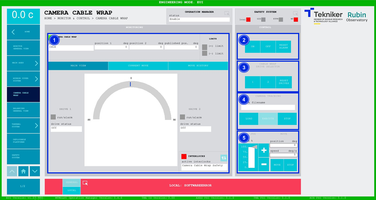This screenshot has width=376, height=200.
Task: Click the Reset Alarm button
Action: coord(283,47)
